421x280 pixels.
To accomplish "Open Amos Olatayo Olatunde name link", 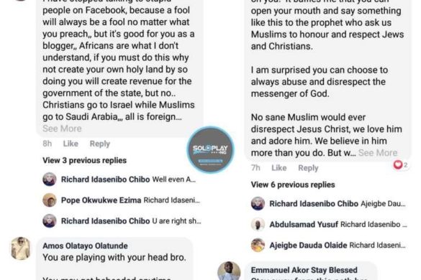I will pyautogui.click(x=85, y=246).
